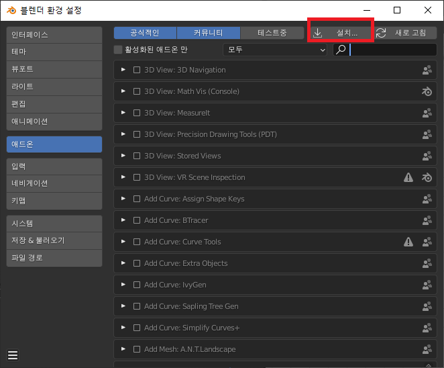This screenshot has width=444, height=368.
Task: Click the Blender logo in title bar
Action: (11, 11)
